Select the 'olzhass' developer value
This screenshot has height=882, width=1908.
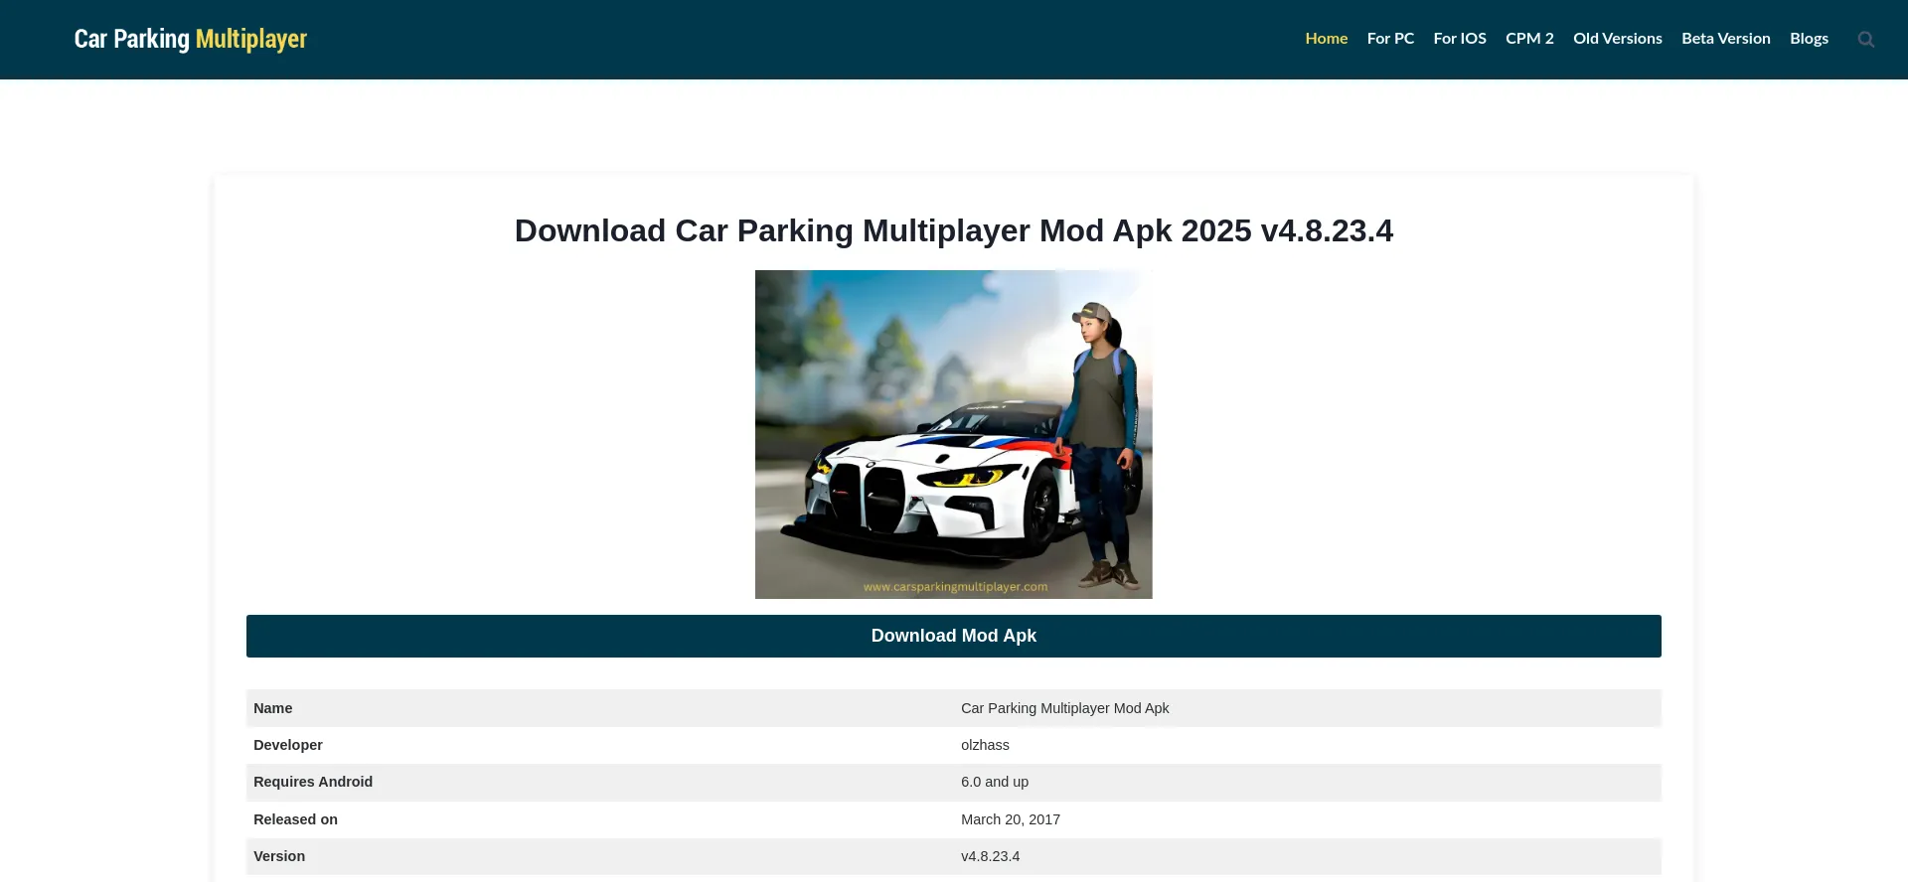click(x=985, y=745)
